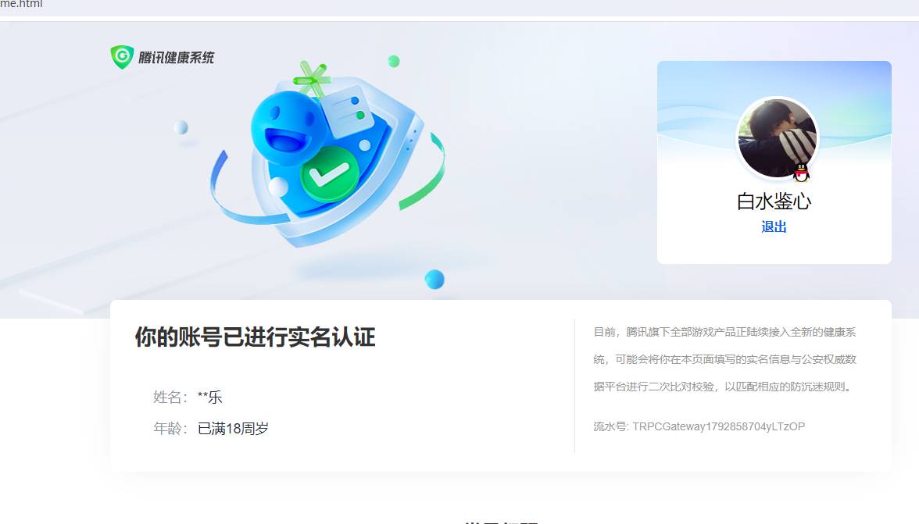Image resolution: width=919 pixels, height=524 pixels.
Task: Select the 年龄 label
Action: pos(170,429)
